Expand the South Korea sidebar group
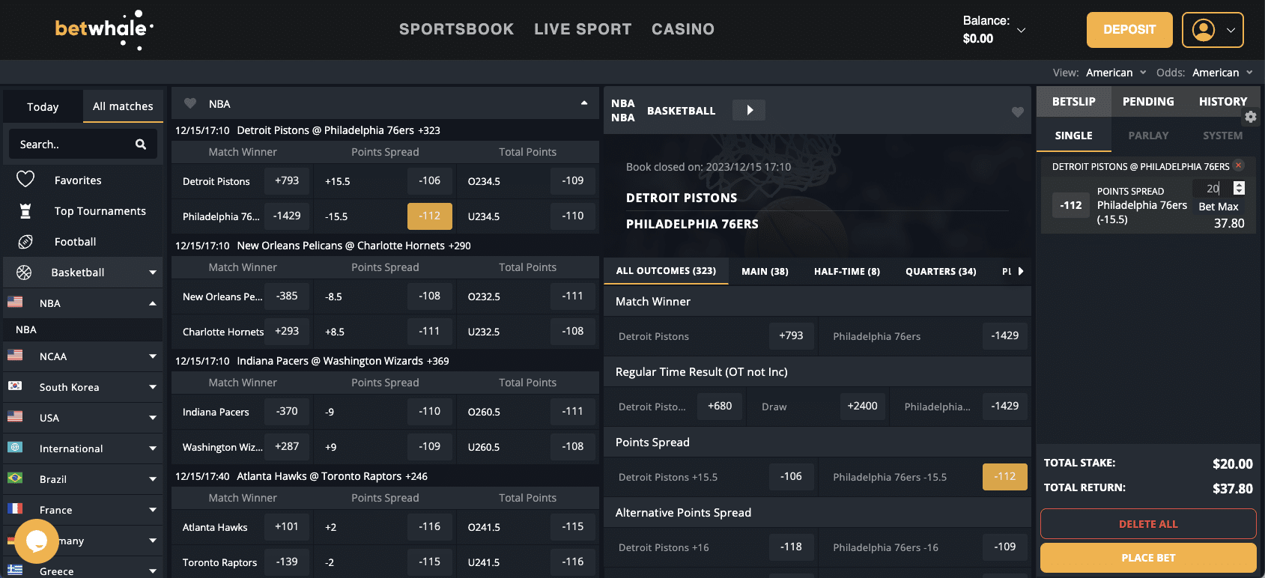Image resolution: width=1265 pixels, height=578 pixels. pyautogui.click(x=153, y=387)
